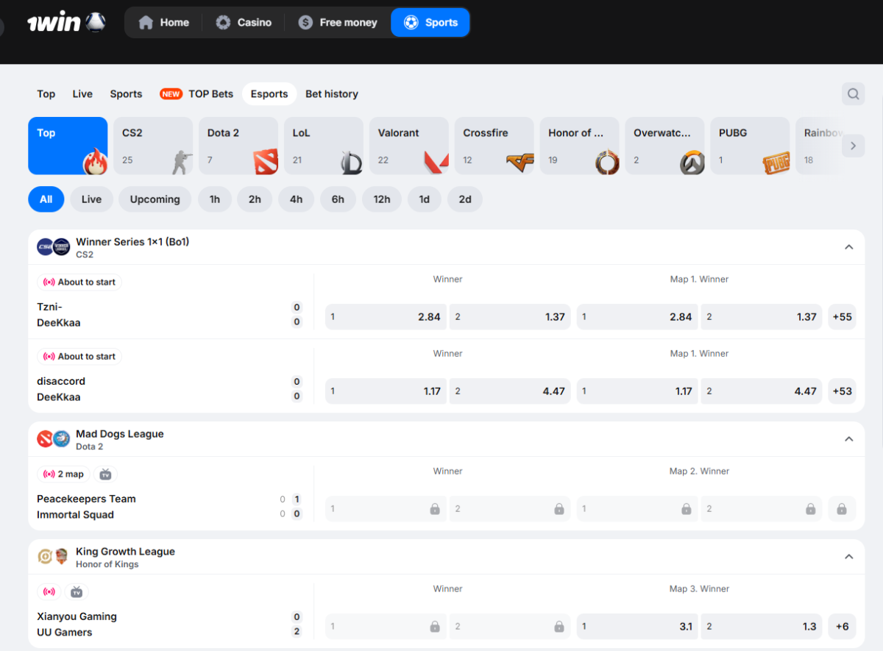Select the PUBG category card

751,146
